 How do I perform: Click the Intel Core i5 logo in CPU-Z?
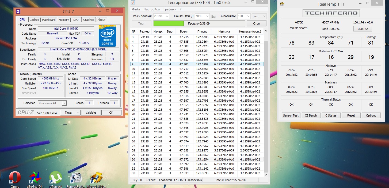click(x=107, y=36)
